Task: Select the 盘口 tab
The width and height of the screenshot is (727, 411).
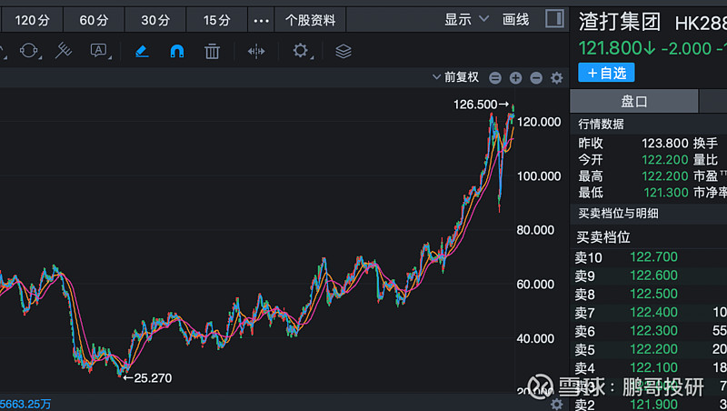Action: [633, 101]
